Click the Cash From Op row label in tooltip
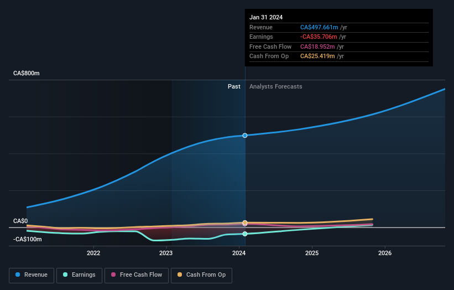This screenshot has height=290, width=454. coord(269,56)
